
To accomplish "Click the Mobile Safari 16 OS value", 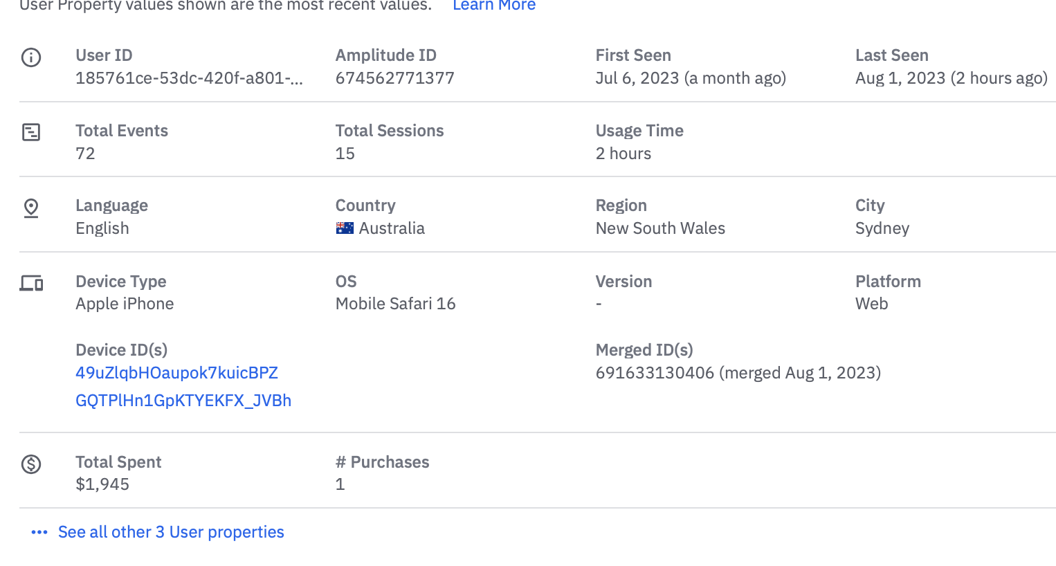I will point(395,304).
